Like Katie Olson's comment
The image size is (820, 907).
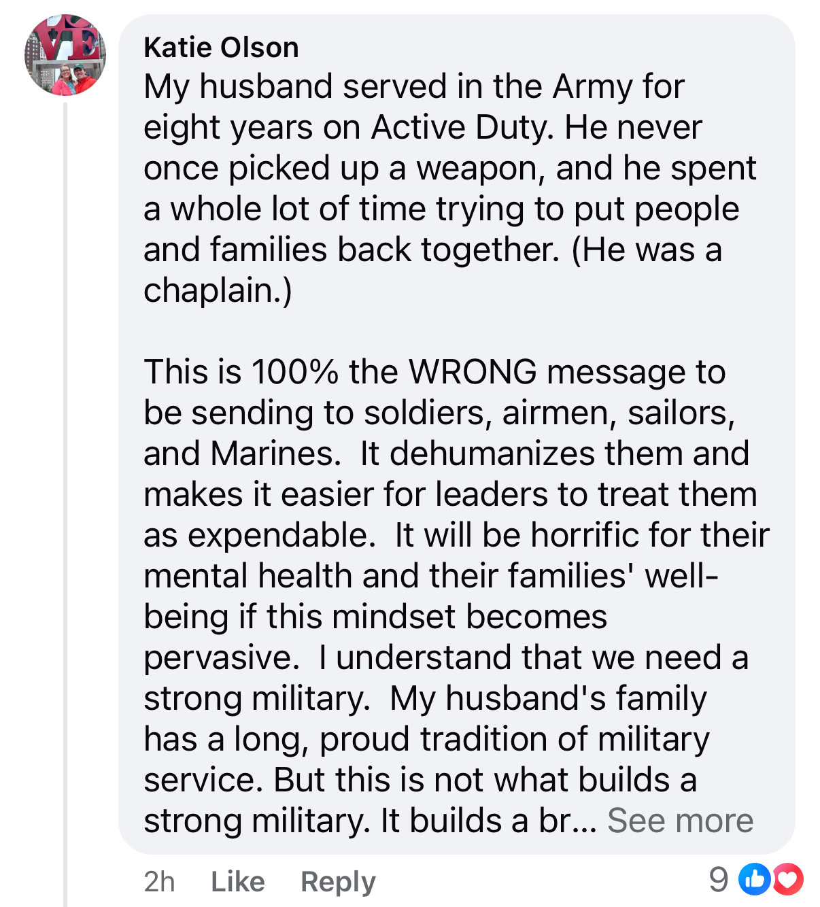(x=237, y=882)
